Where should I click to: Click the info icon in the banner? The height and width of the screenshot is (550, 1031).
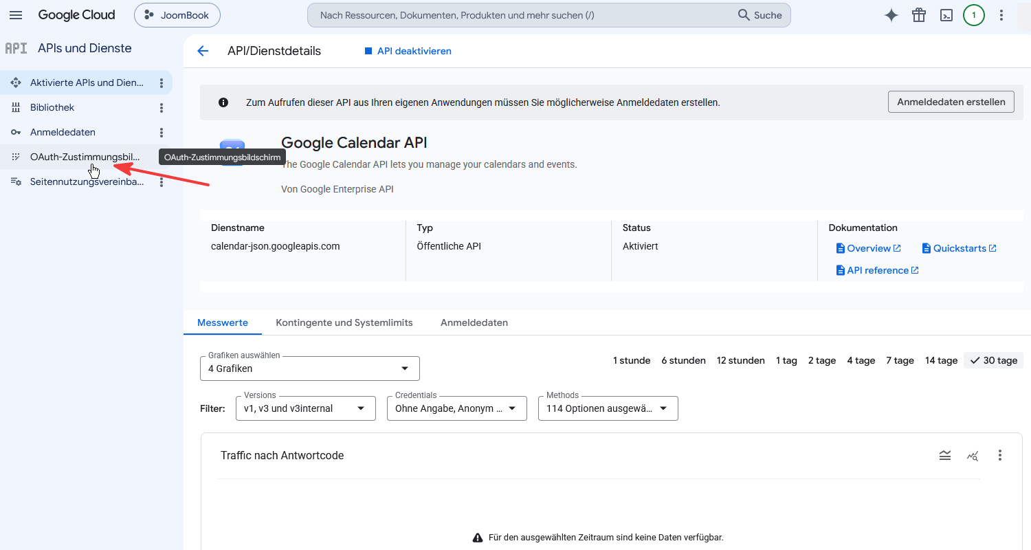click(x=223, y=102)
